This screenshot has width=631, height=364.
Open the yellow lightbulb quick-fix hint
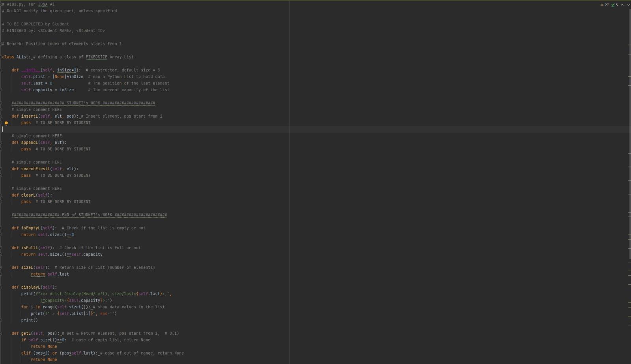6,123
